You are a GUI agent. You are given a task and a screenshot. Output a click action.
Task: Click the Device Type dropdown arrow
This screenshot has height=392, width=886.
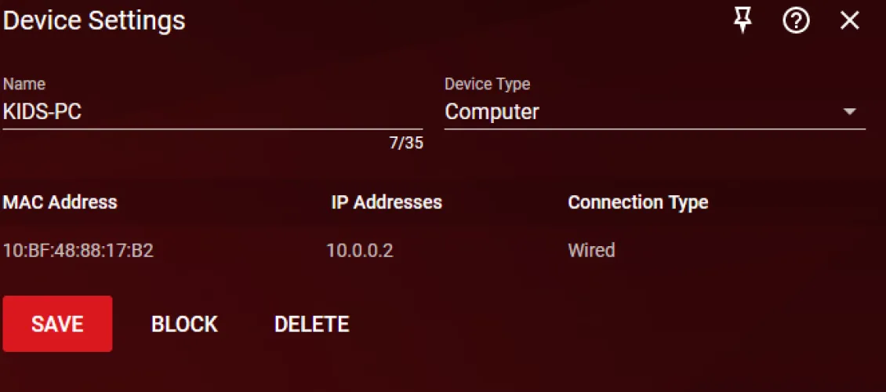pos(850,112)
